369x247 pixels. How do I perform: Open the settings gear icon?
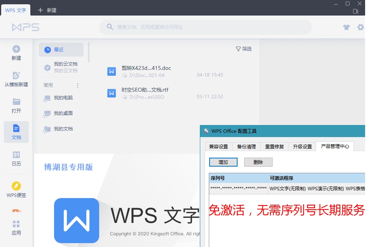click(360, 27)
